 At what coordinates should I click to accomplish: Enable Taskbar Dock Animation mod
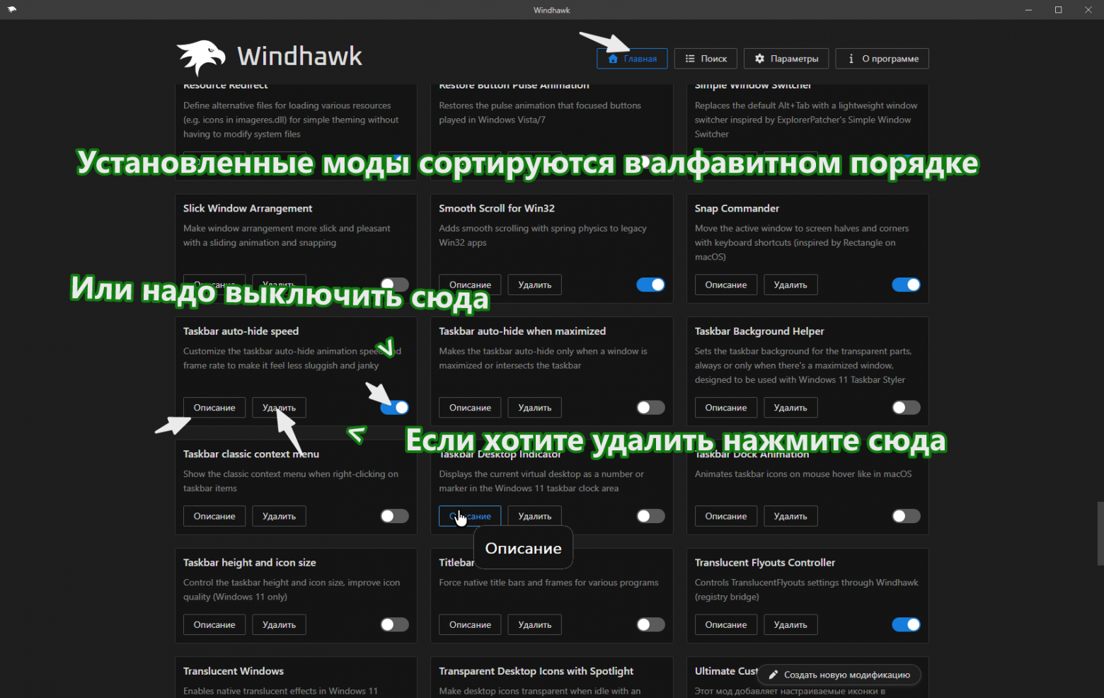point(906,516)
